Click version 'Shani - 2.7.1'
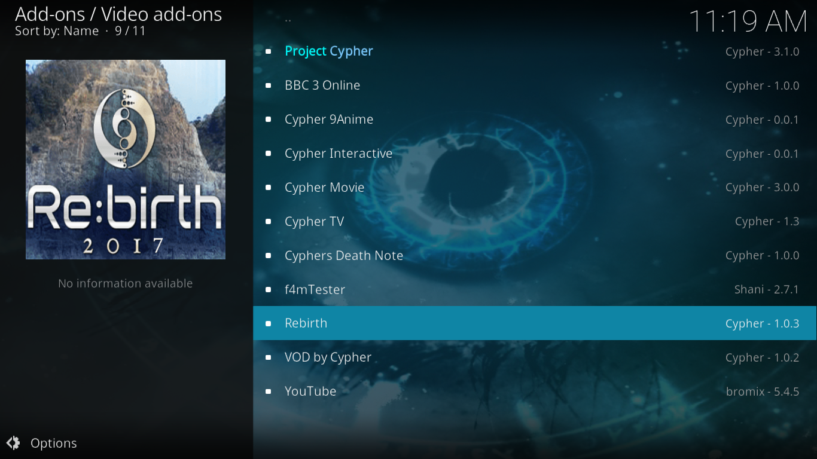Screen dimensions: 817x459 coord(767,290)
